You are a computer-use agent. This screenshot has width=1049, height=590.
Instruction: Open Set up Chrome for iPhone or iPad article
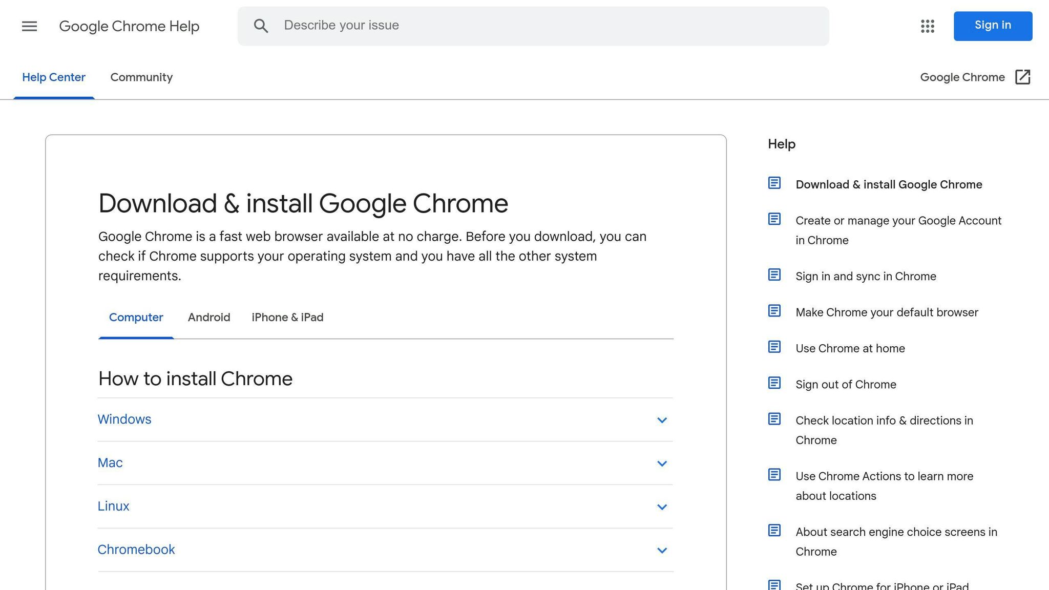(x=882, y=585)
